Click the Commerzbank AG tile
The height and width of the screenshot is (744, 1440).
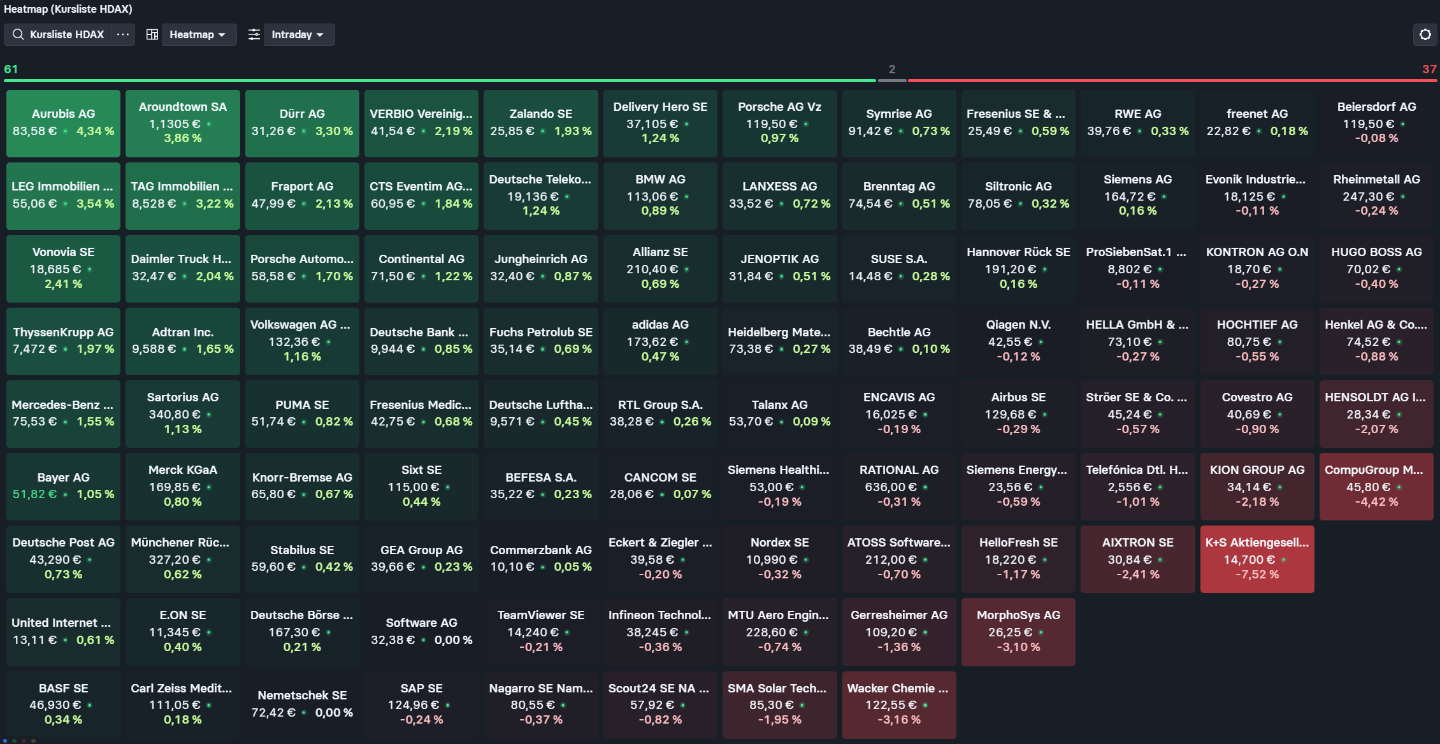541,559
